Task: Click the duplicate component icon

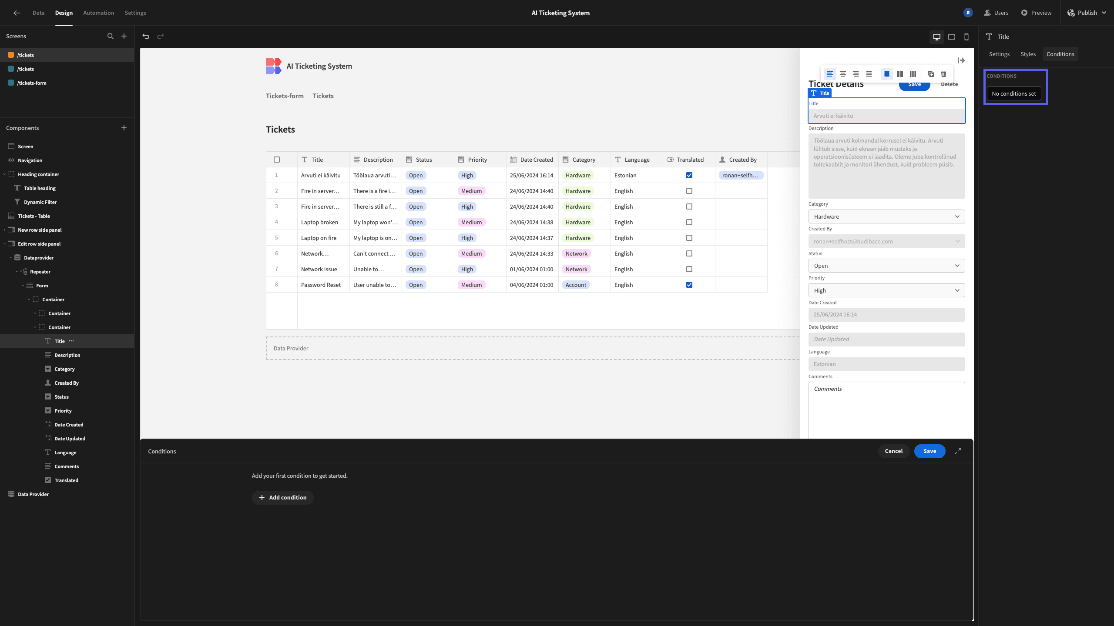Action: pyautogui.click(x=930, y=74)
